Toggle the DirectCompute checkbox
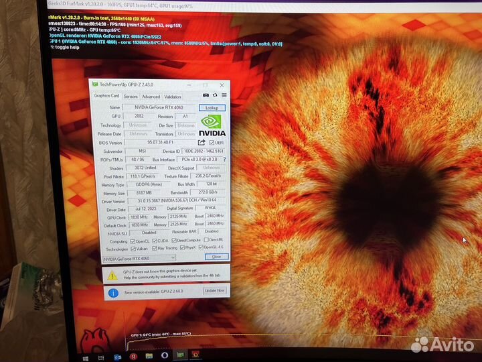 (x=174, y=240)
